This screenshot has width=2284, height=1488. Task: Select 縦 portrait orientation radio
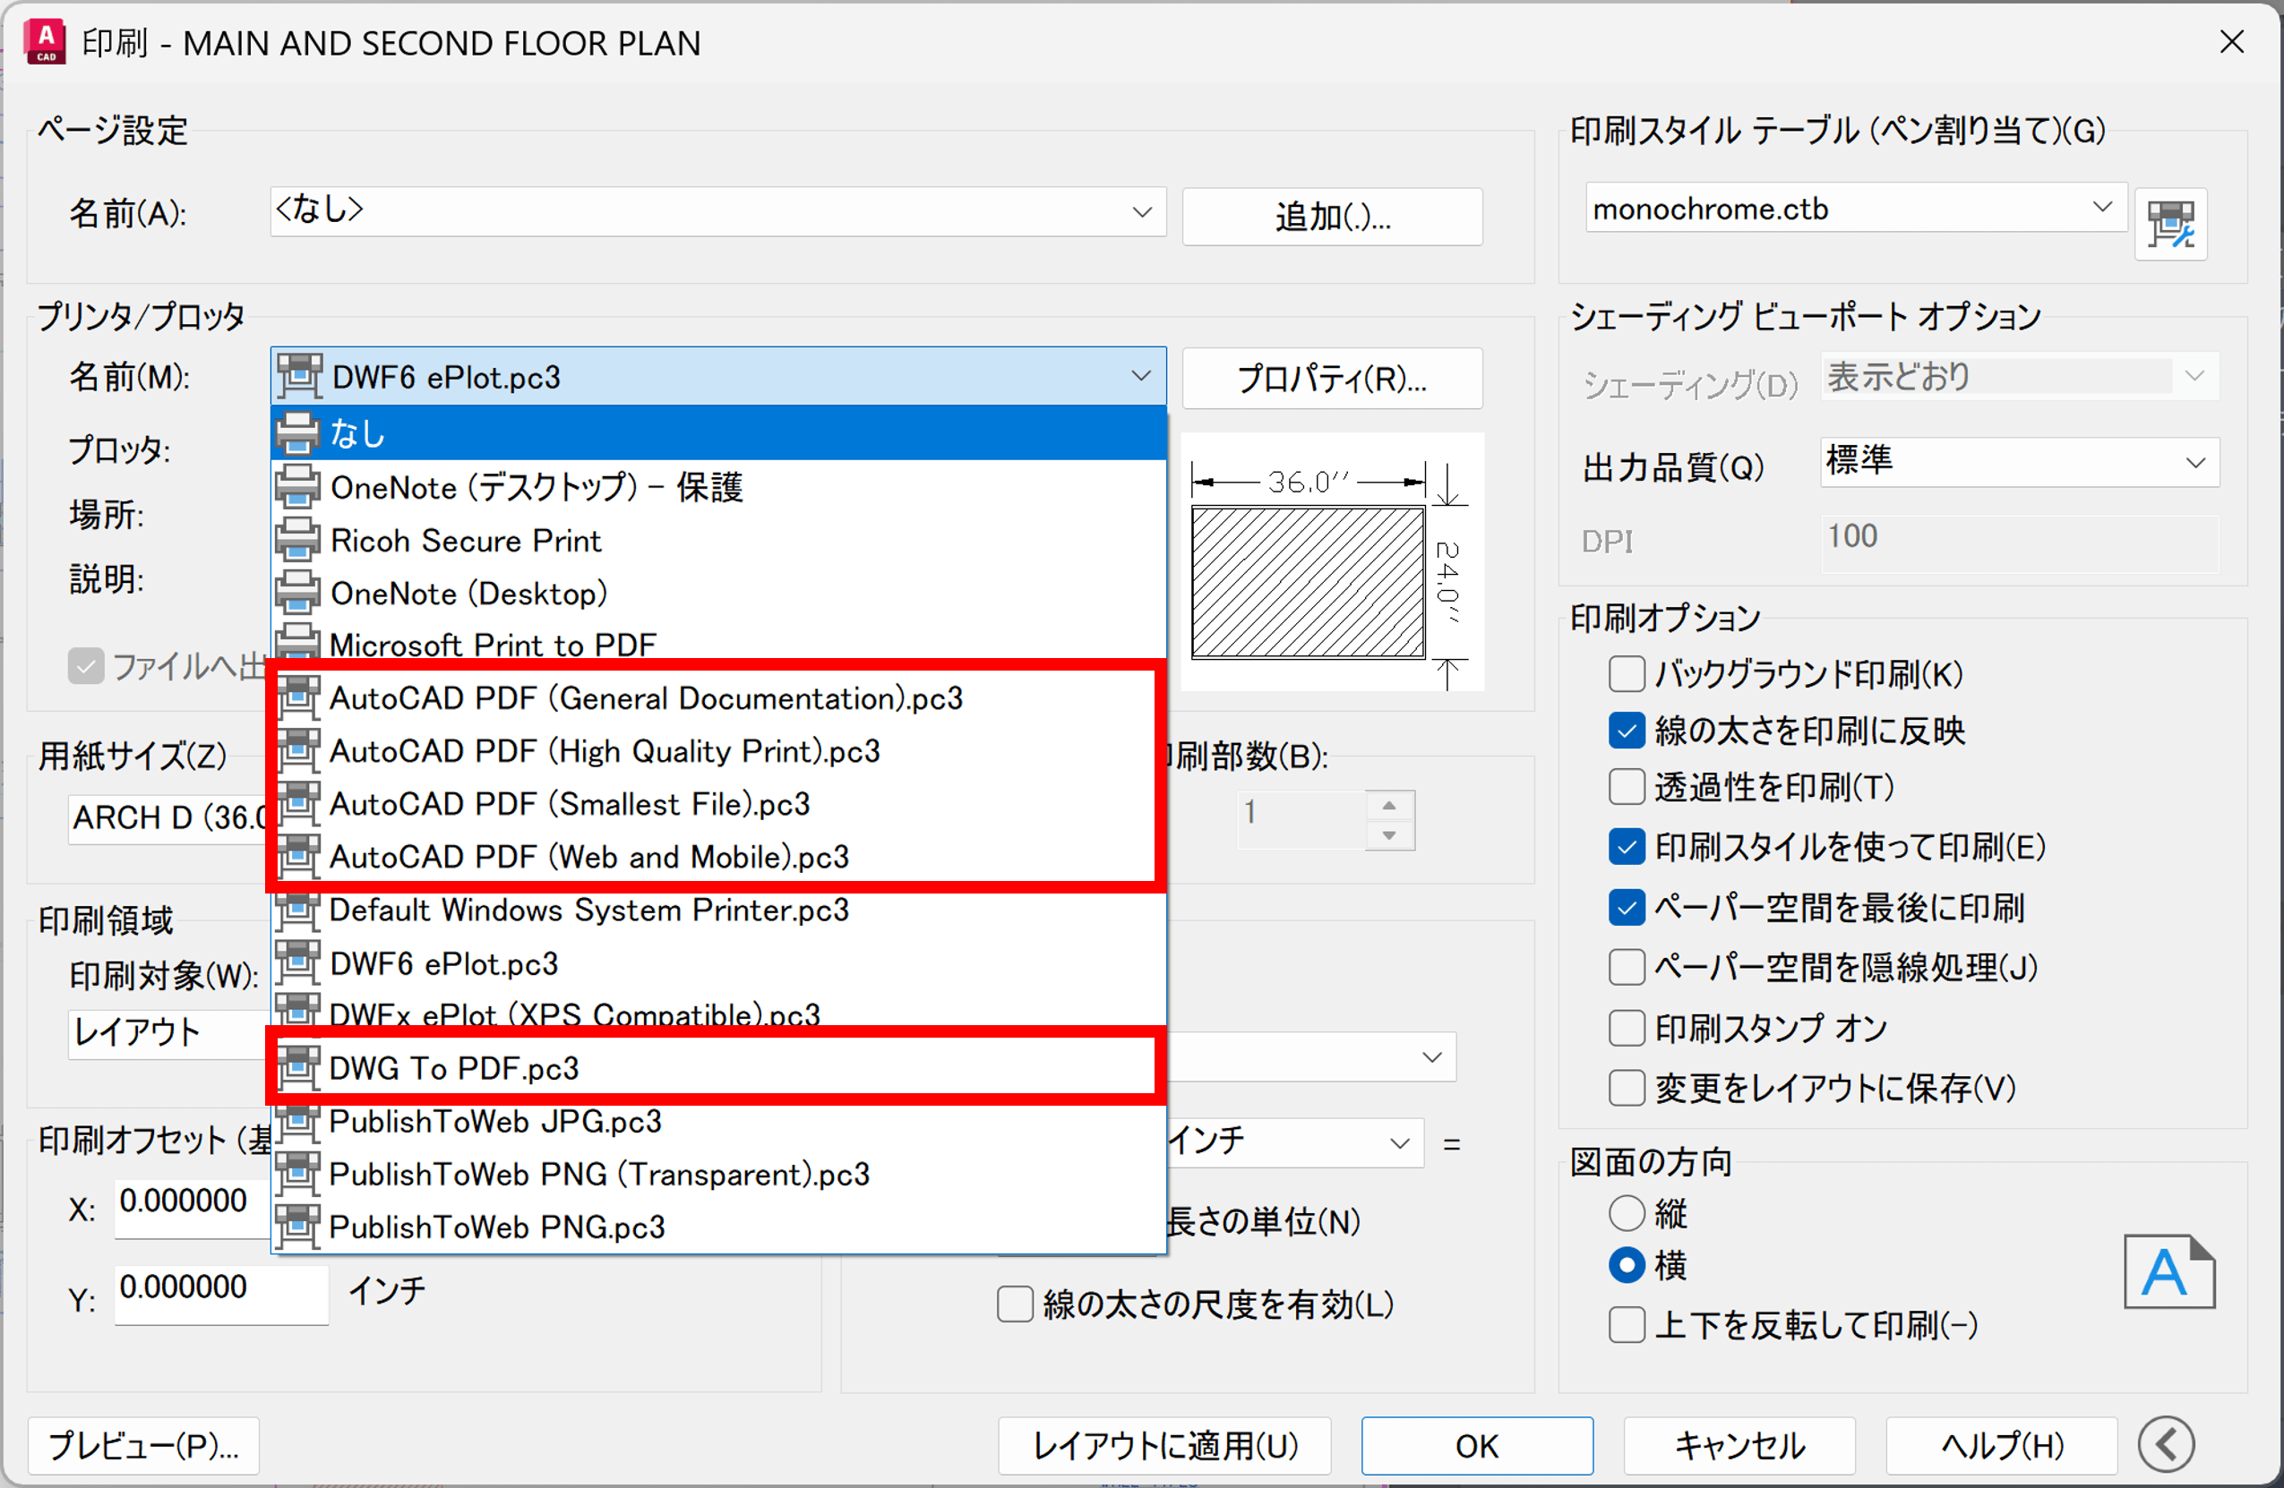(x=1626, y=1212)
